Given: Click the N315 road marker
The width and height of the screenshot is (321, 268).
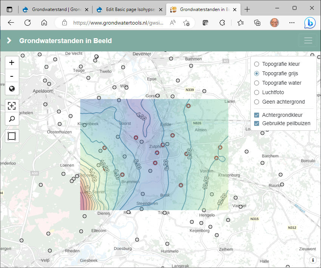Looking at the screenshot, I should point(255,219).
